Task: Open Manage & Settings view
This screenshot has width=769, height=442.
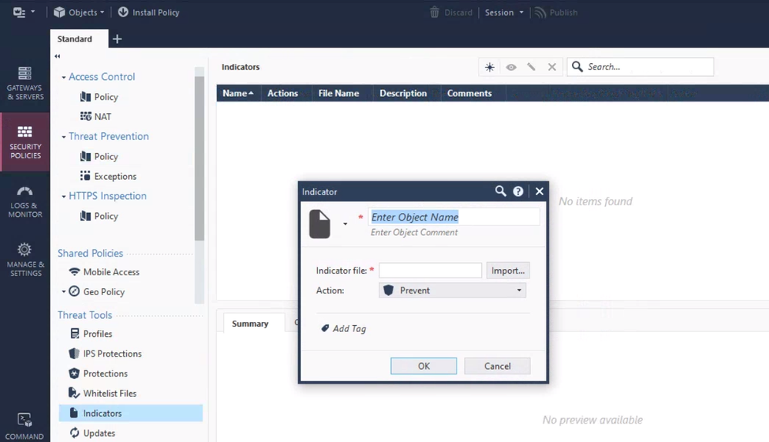Action: coord(25,260)
